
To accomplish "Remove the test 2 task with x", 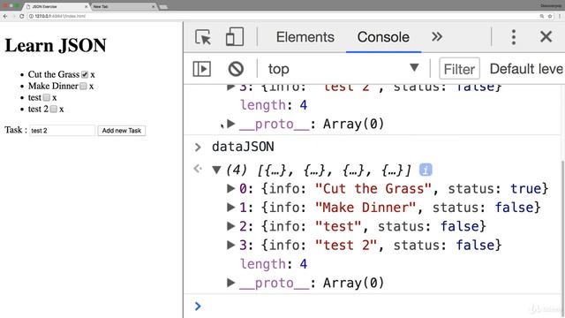I will tap(61, 110).
